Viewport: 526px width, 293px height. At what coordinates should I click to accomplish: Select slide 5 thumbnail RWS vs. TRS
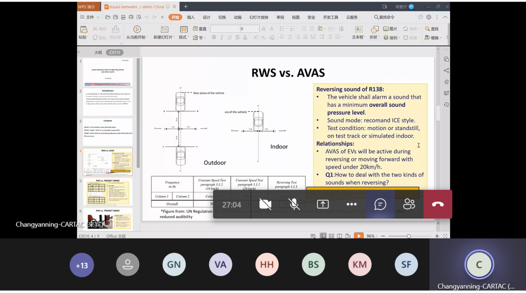point(107,192)
